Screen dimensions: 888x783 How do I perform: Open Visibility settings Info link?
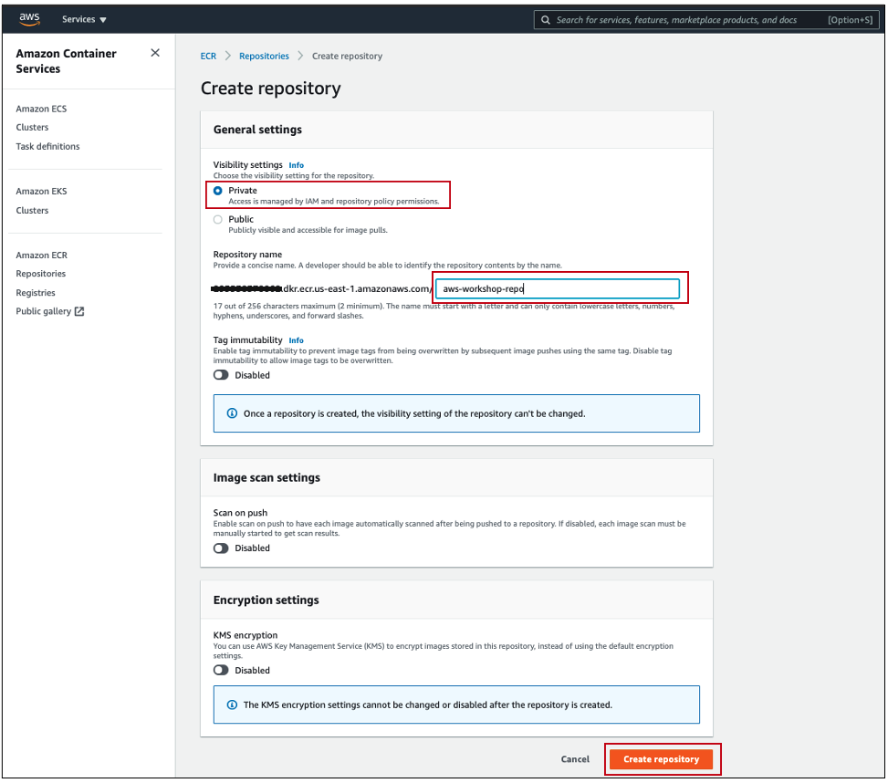(x=297, y=165)
